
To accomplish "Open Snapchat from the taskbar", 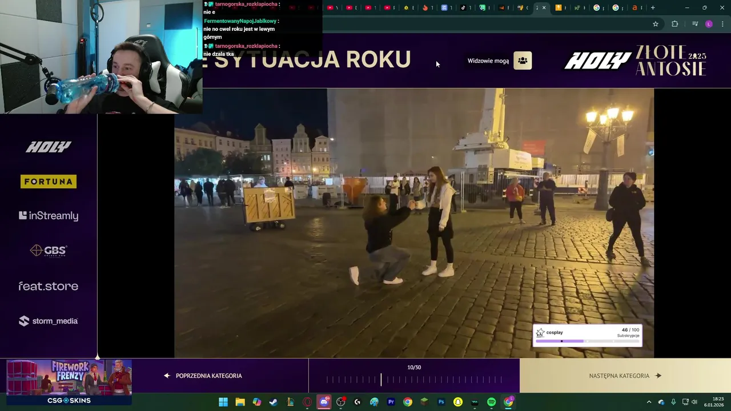I will click(x=458, y=402).
